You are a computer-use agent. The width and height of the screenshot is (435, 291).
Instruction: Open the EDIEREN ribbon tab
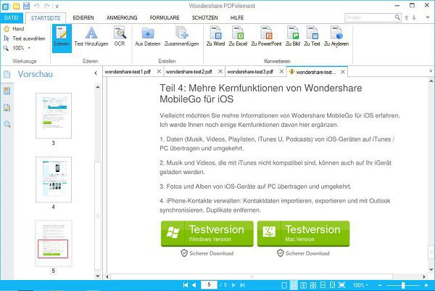point(83,17)
